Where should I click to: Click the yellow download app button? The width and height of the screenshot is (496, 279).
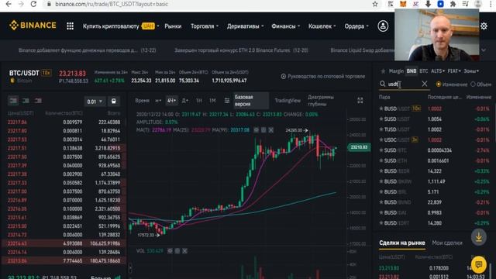[479, 236]
